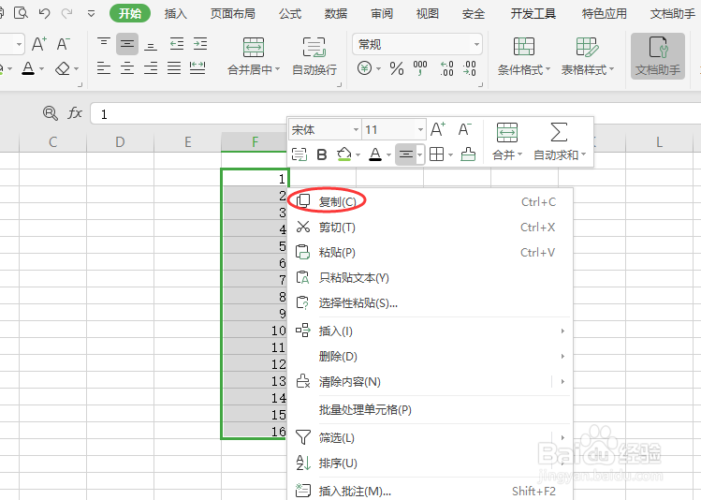Decrease decimal places
The width and height of the screenshot is (701, 500).
470,68
